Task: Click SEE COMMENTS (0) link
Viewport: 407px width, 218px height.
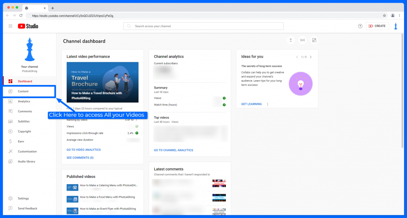Action: pyautogui.click(x=80, y=158)
